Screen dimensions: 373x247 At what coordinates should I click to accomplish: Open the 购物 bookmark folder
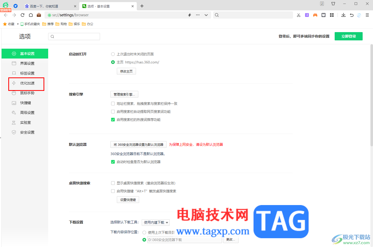click(x=61, y=24)
